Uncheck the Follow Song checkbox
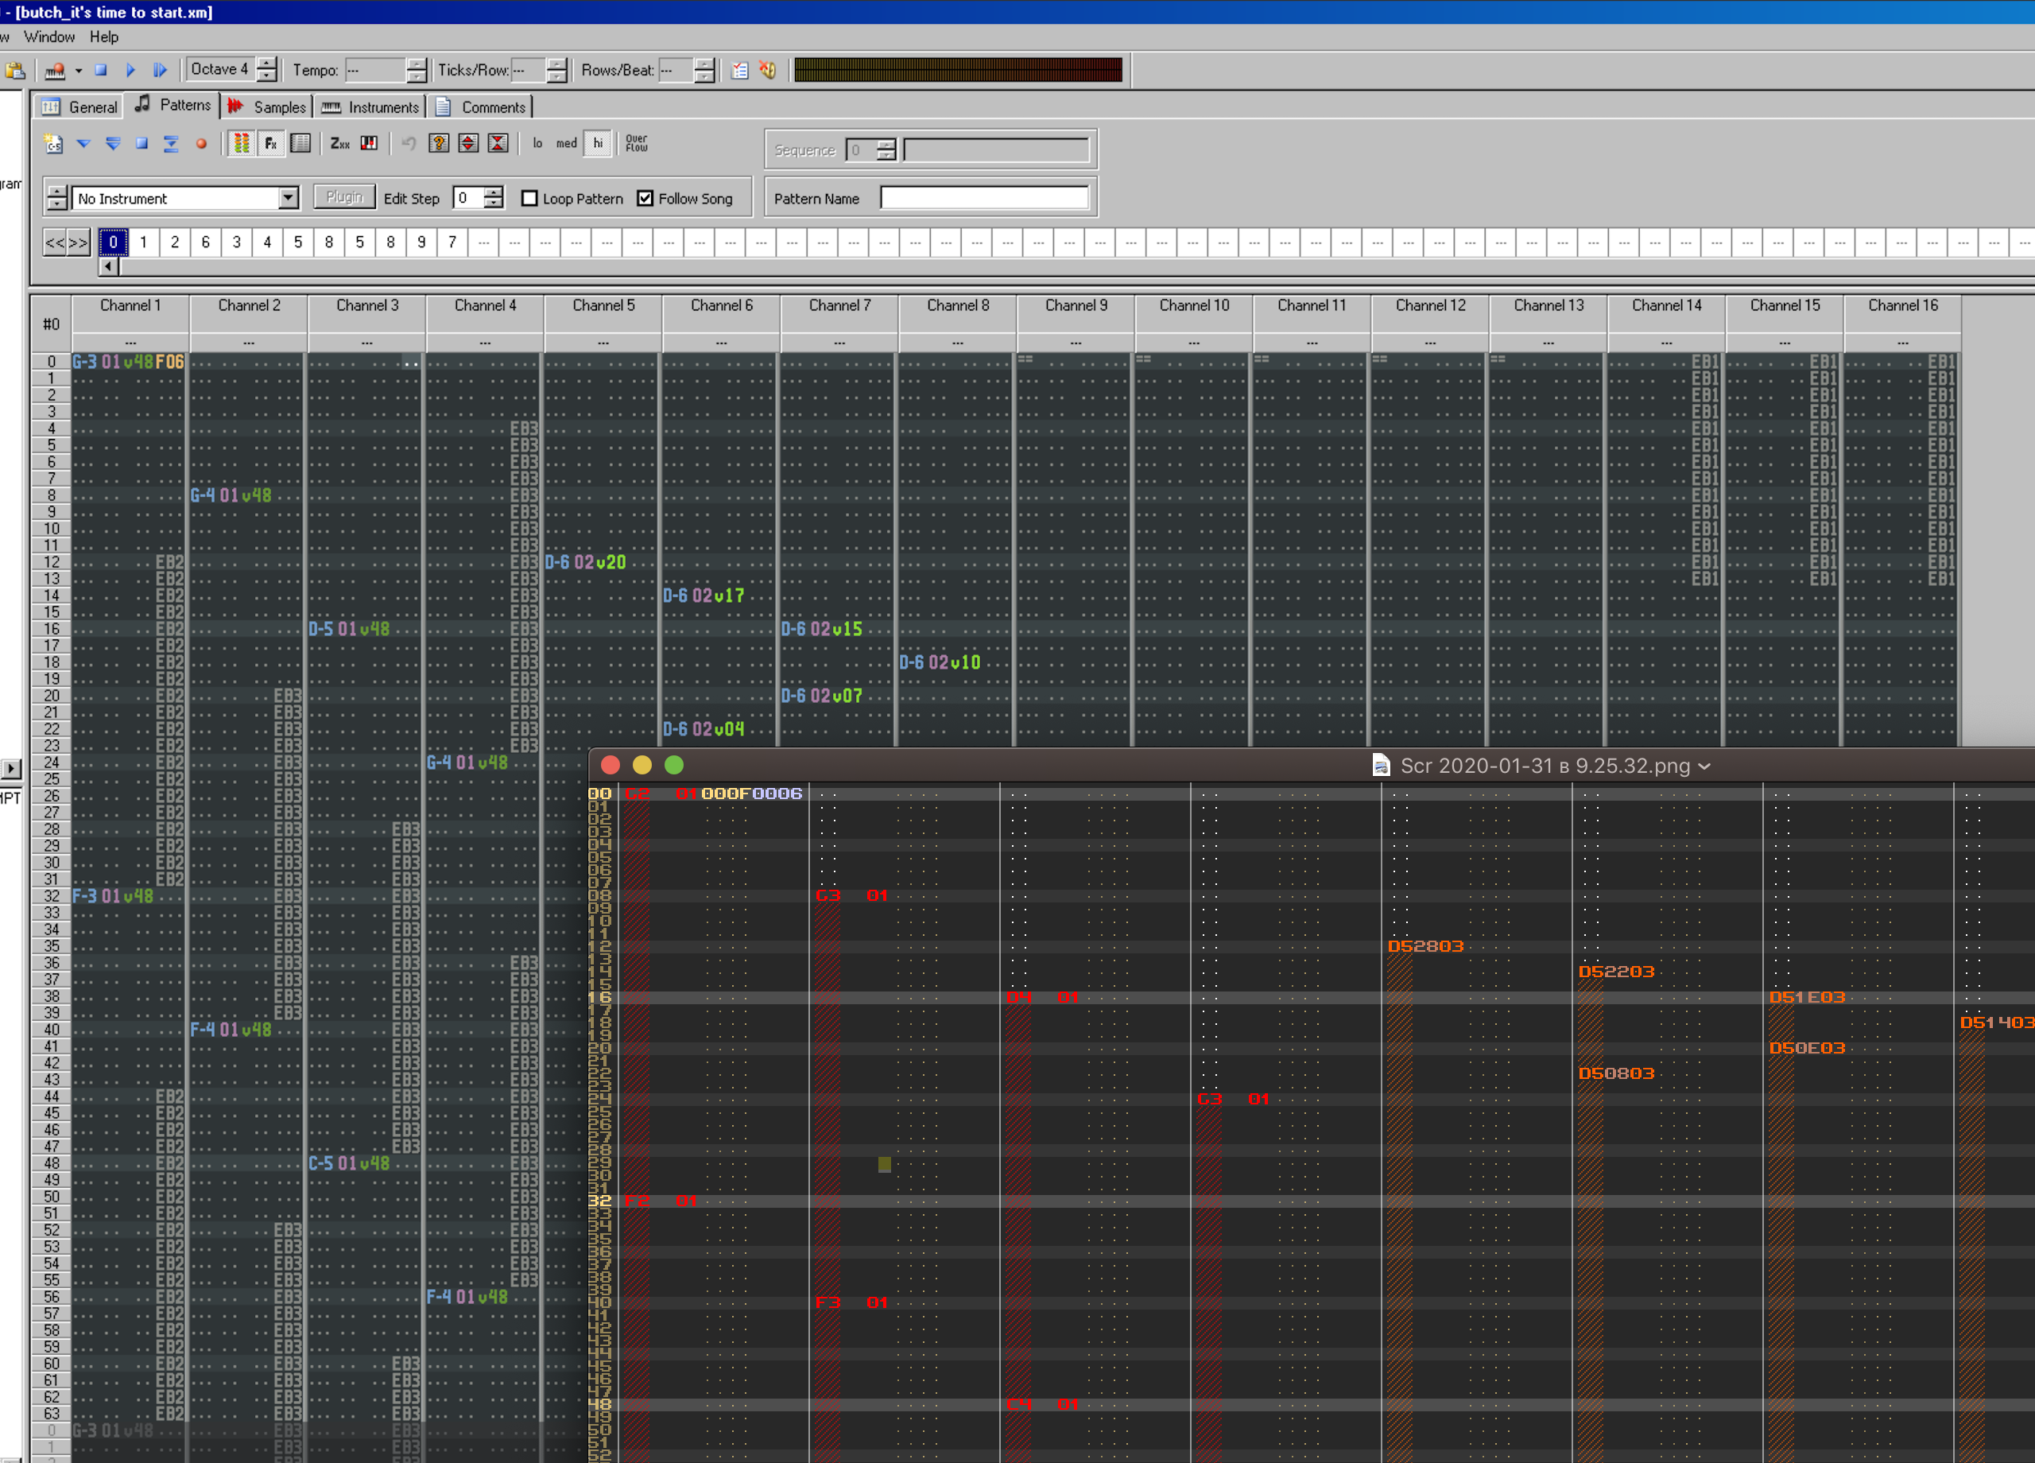This screenshot has width=2035, height=1463. 645,198
